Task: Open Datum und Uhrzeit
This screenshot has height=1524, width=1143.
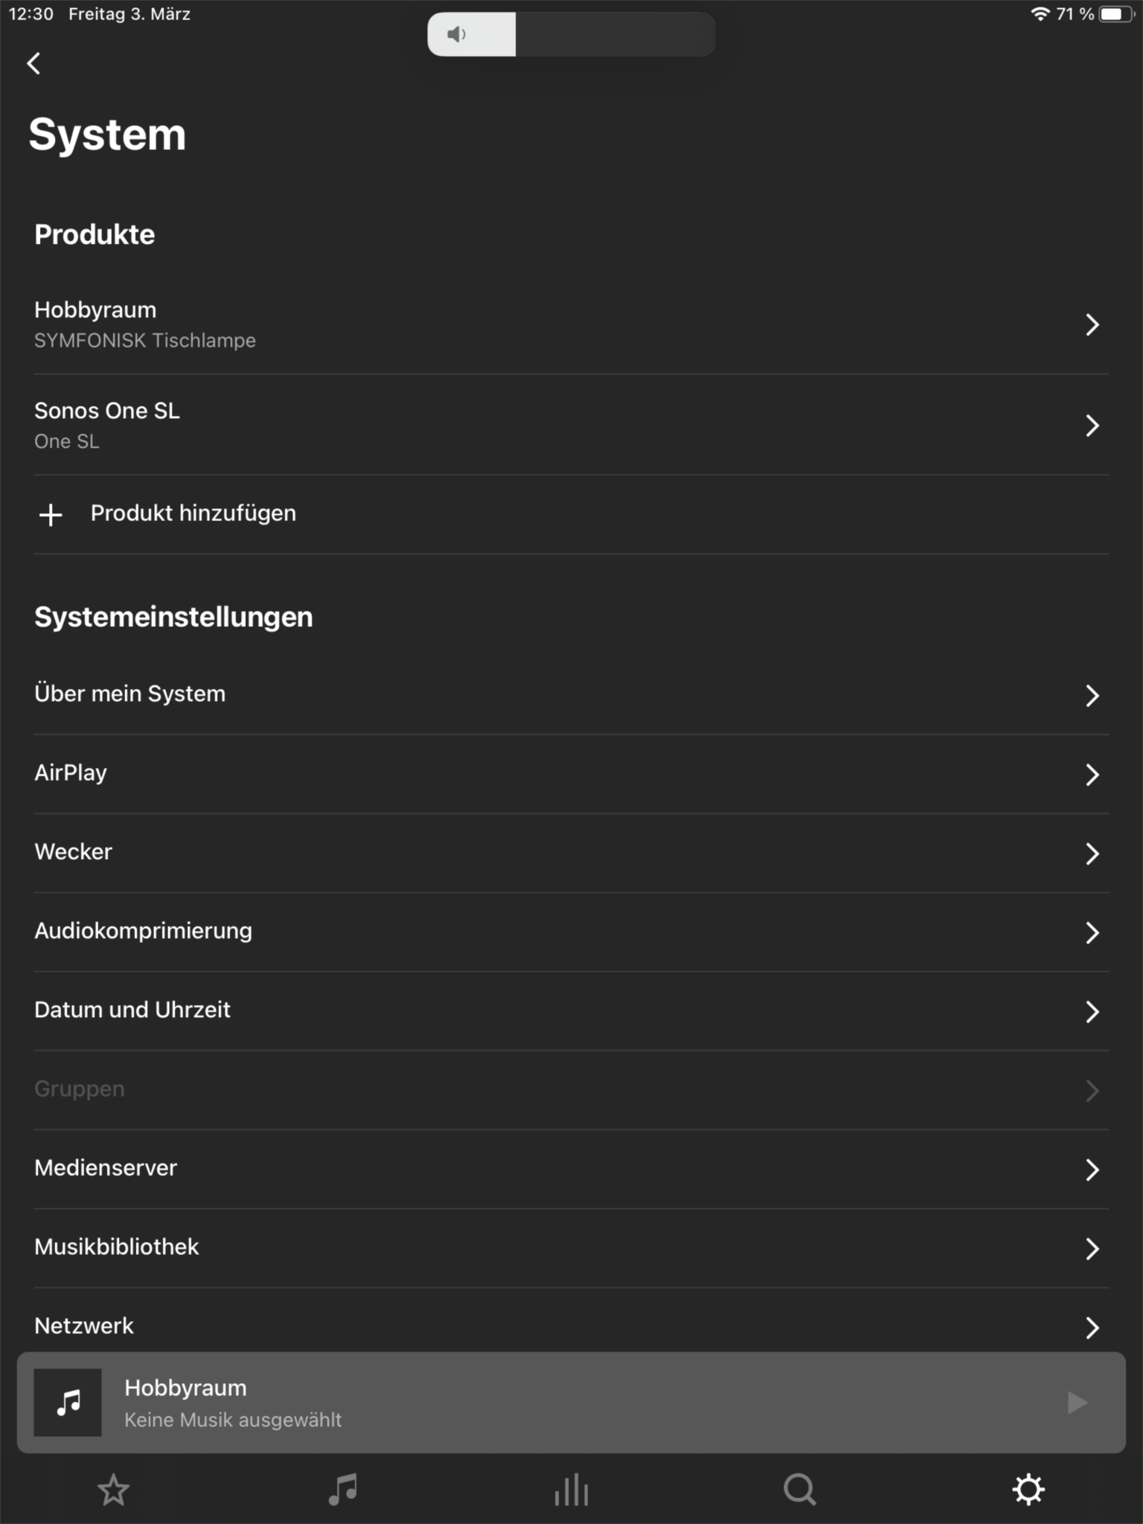Action: tap(132, 1010)
